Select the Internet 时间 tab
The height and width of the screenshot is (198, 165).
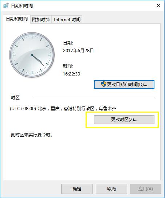[x=67, y=20]
